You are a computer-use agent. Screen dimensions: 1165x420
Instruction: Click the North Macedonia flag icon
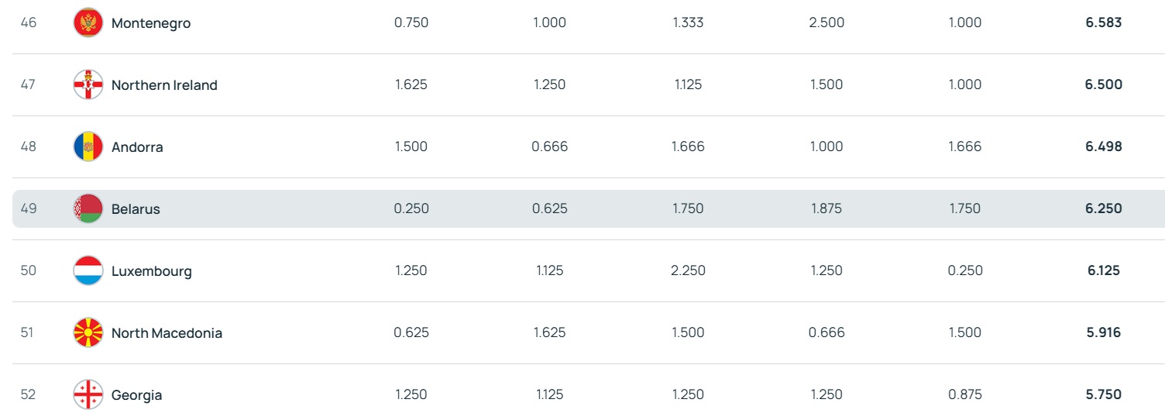click(88, 332)
